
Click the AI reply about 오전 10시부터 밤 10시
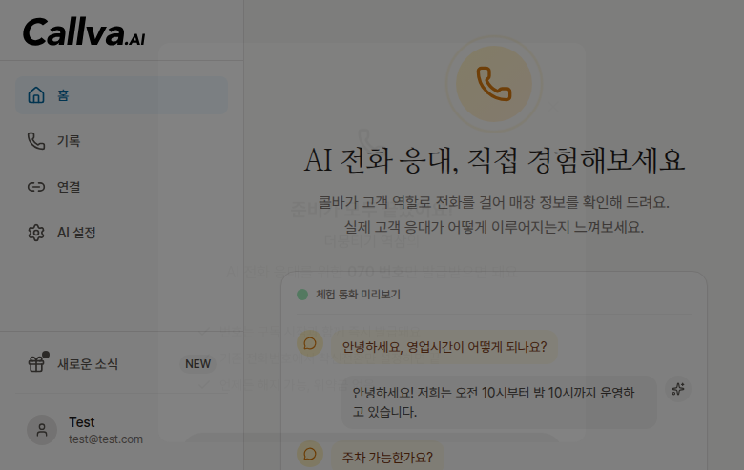(498, 402)
